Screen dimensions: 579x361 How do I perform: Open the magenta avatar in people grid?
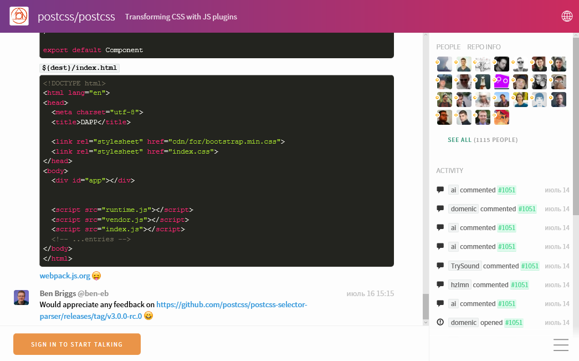[x=501, y=82]
